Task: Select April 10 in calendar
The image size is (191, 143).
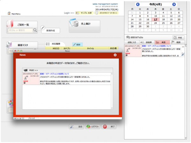Action: (156, 16)
